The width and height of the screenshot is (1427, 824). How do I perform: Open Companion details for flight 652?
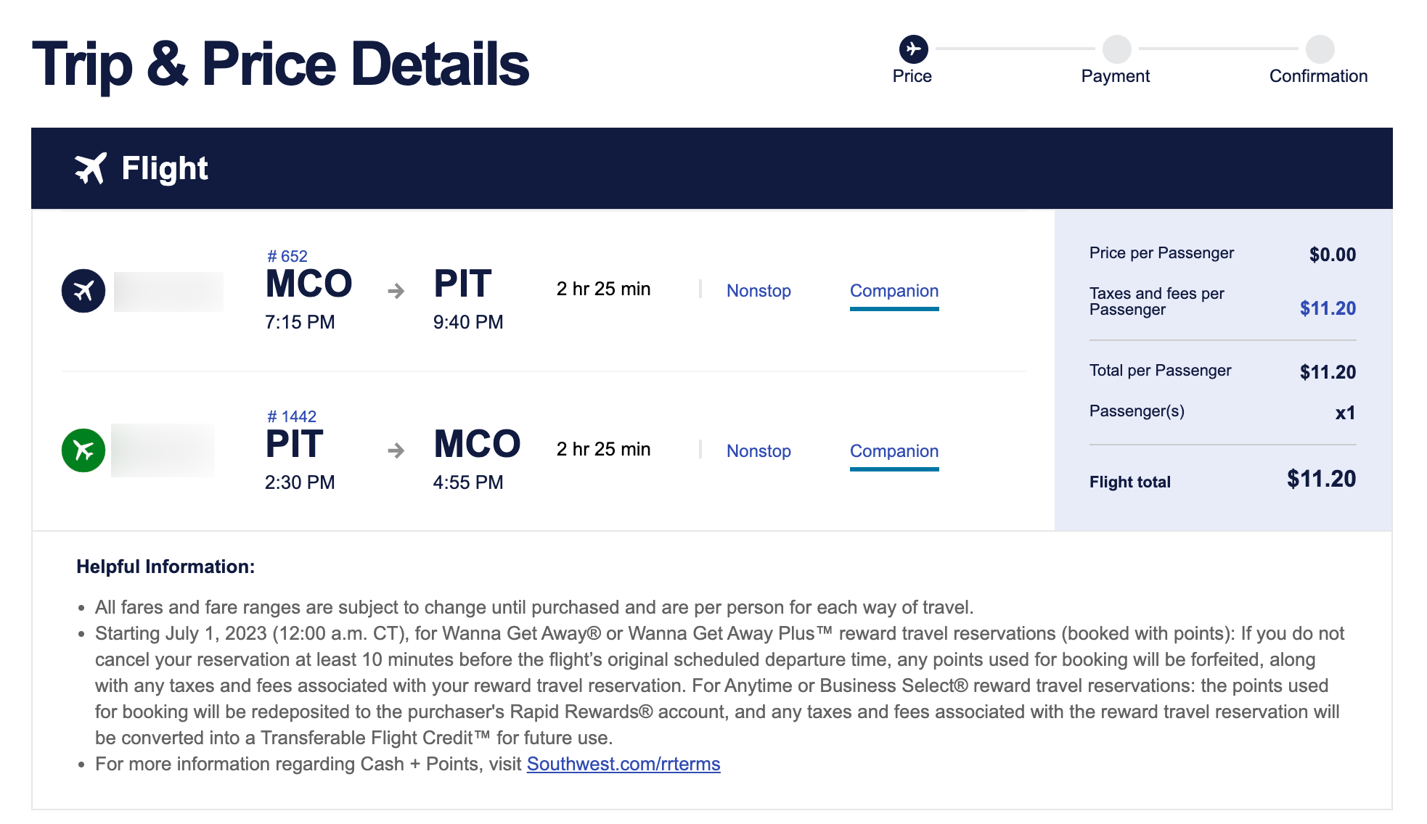coord(894,291)
